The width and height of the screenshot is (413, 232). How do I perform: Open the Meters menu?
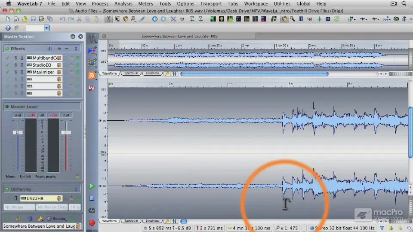[x=145, y=4]
